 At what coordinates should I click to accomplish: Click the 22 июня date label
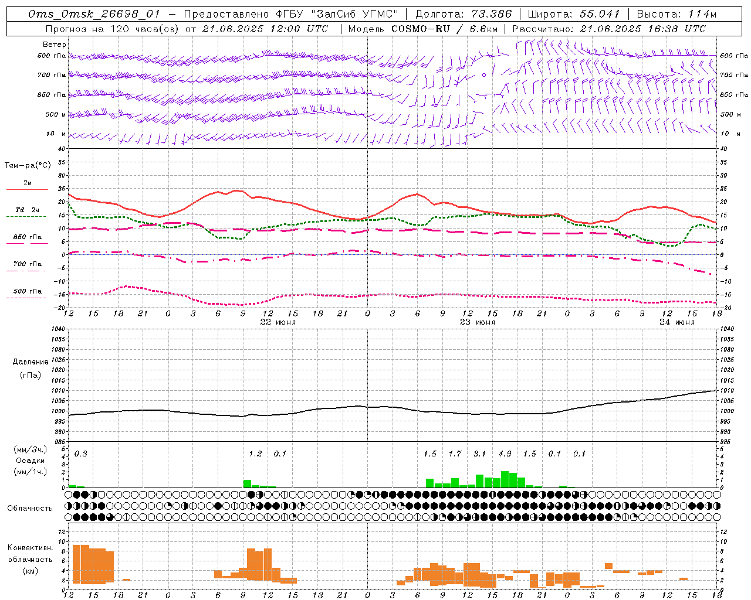[x=278, y=322]
